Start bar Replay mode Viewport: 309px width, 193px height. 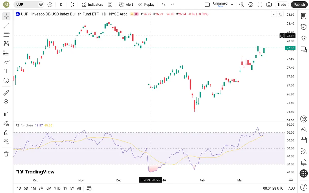(146, 5)
